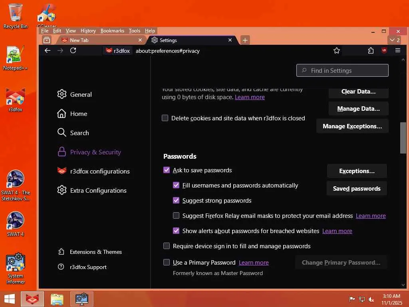This screenshot has width=409, height=307.
Task: Go back with the browser back arrow
Action: point(48,51)
